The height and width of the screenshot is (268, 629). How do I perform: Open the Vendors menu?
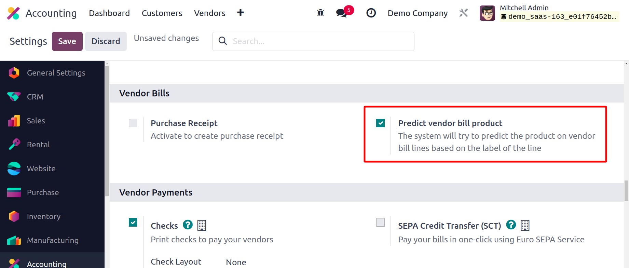[x=209, y=13]
